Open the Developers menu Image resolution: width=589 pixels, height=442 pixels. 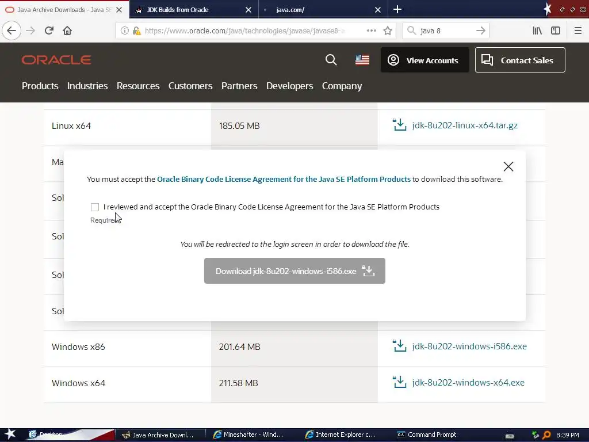(290, 86)
